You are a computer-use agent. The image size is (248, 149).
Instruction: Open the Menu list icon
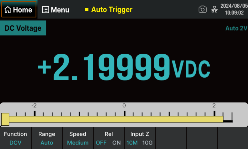click(46, 10)
